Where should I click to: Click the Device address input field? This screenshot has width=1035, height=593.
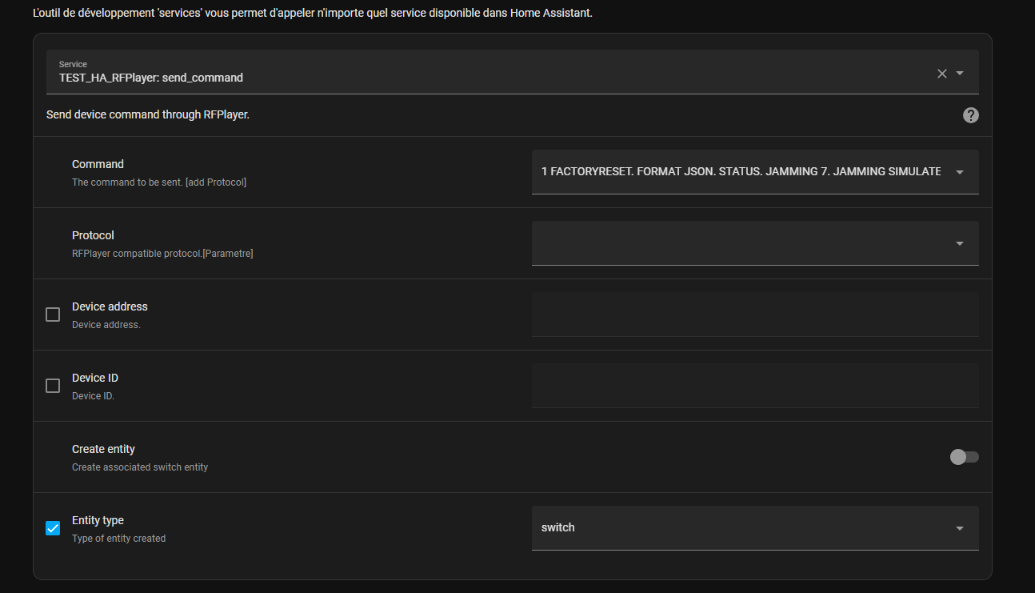click(755, 314)
